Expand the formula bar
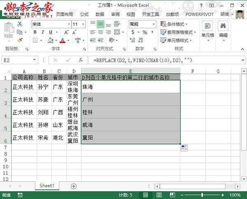 [243, 60]
